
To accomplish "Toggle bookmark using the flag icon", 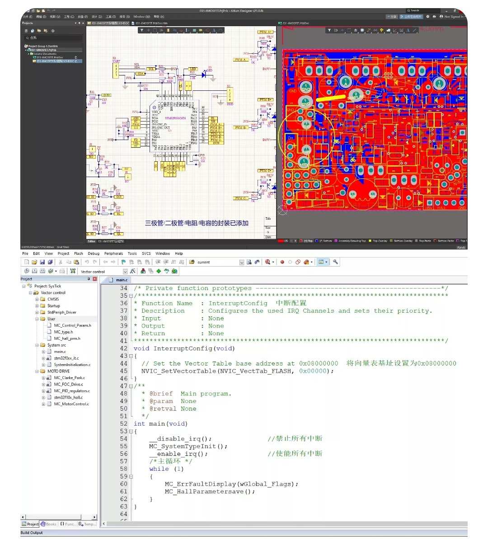I will (x=123, y=262).
